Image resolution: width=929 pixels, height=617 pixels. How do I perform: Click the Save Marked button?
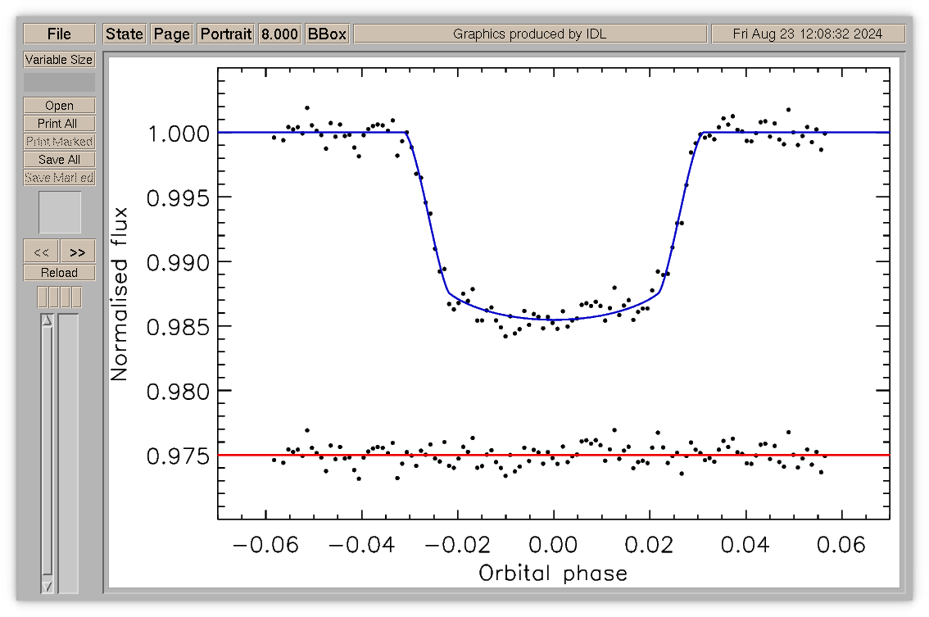pyautogui.click(x=59, y=178)
